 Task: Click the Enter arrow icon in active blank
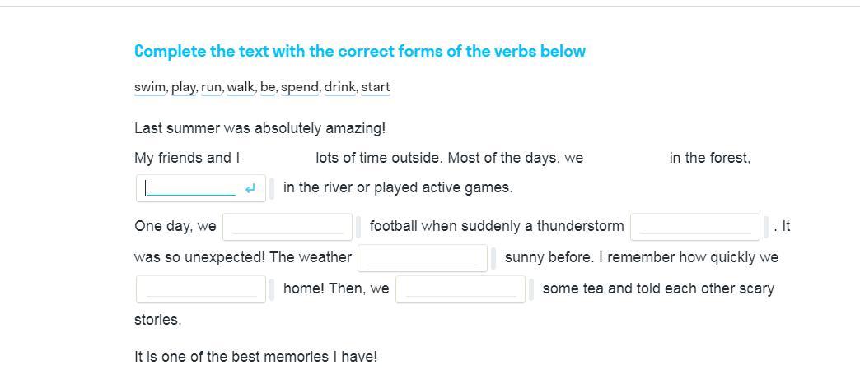tap(250, 188)
